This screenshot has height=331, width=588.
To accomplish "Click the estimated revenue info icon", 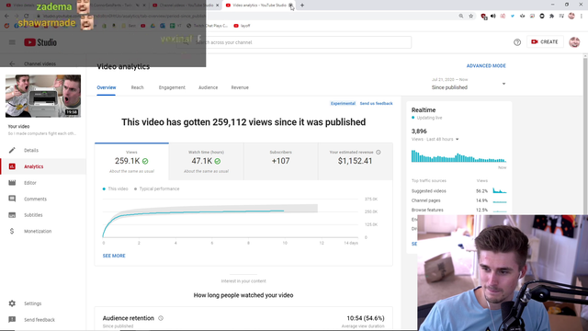I will pyautogui.click(x=379, y=152).
